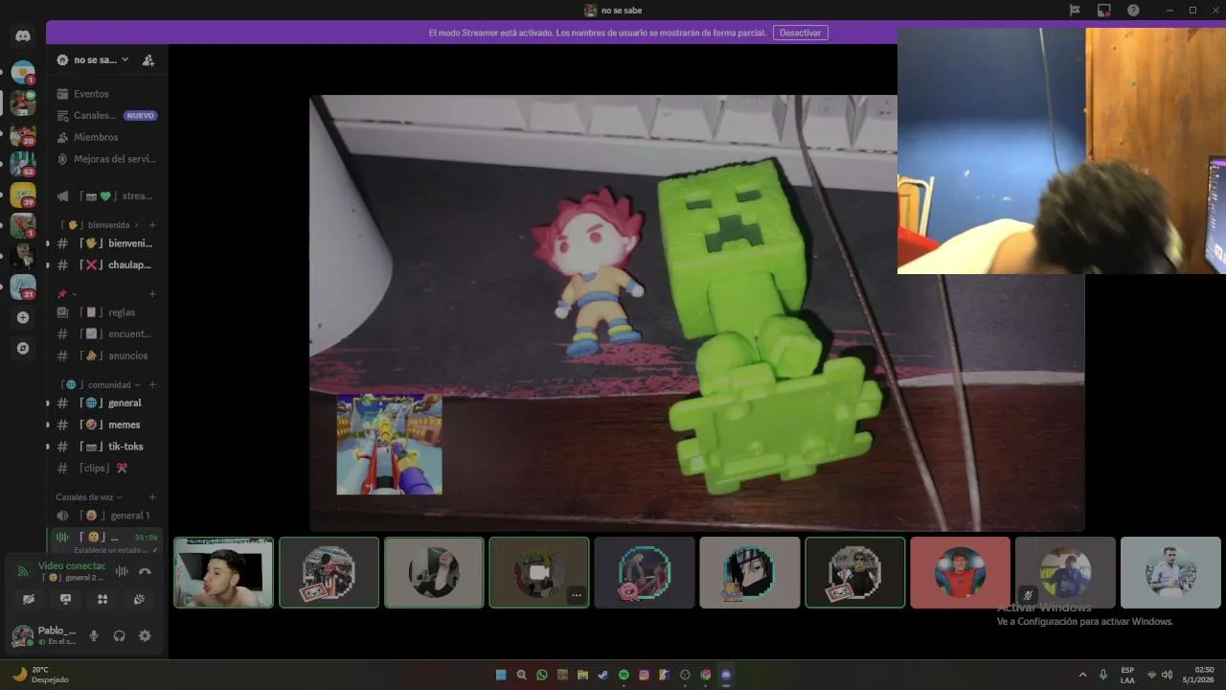1226x690 pixels.
Task: Open Windows Start menu
Action: click(x=501, y=675)
